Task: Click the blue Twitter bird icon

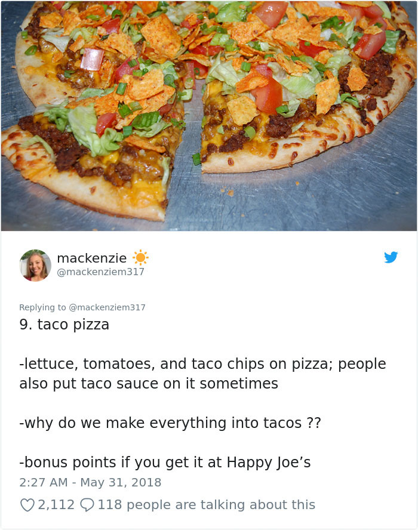Action: click(391, 257)
